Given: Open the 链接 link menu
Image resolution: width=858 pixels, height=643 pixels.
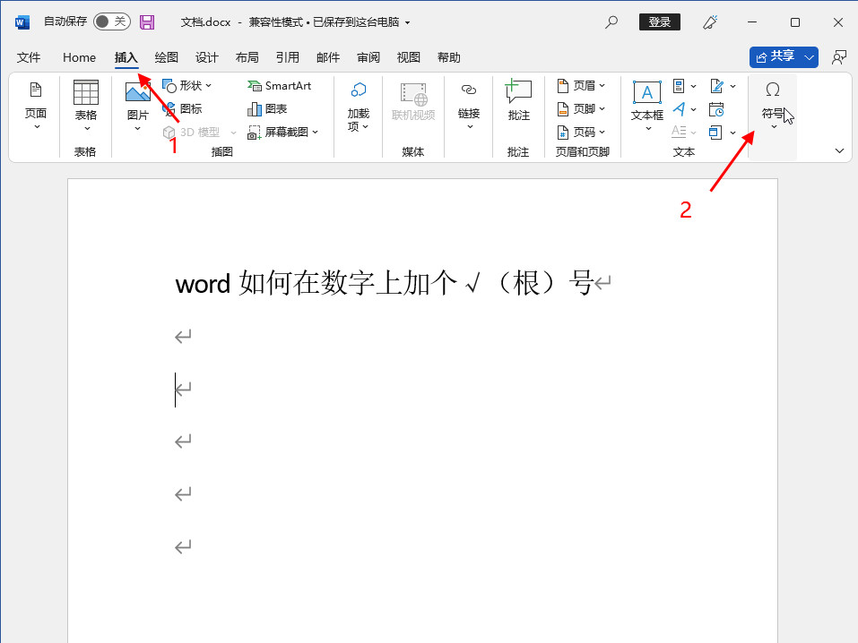Looking at the screenshot, I should tap(469, 103).
